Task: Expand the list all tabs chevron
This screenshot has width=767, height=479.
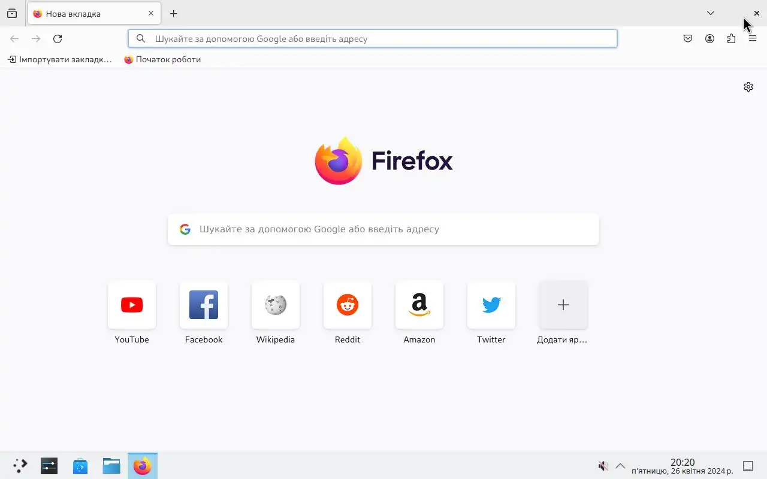Action: [711, 13]
